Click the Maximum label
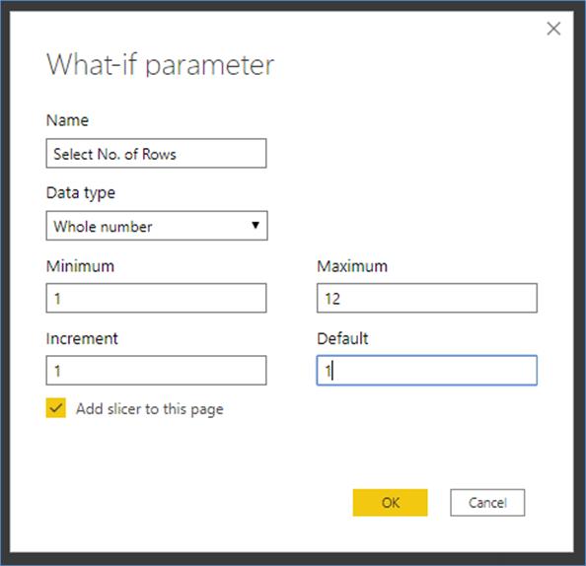Screen dimensions: 586x566 coord(352,266)
